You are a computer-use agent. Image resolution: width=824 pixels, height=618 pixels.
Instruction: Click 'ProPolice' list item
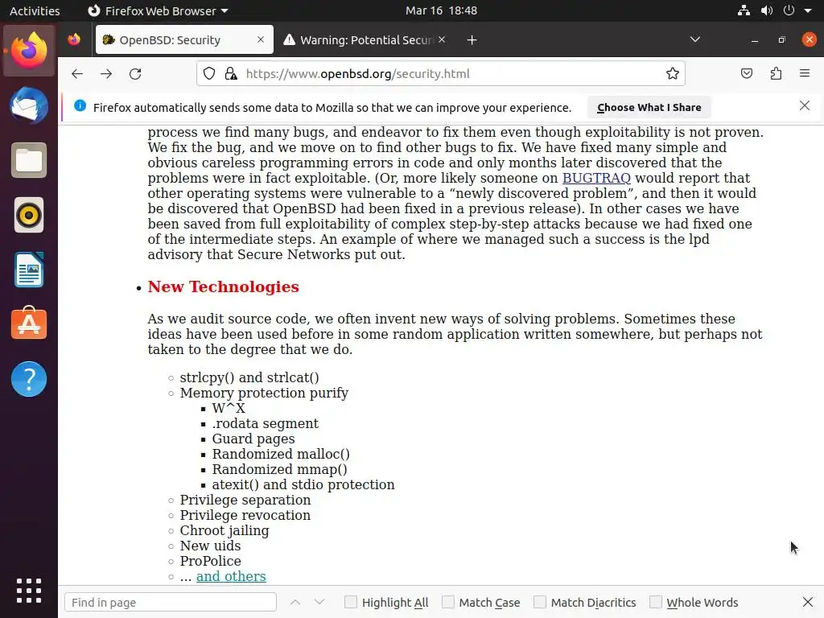(x=211, y=561)
